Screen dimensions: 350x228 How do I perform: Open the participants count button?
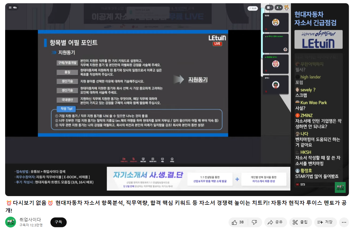(x=278, y=8)
